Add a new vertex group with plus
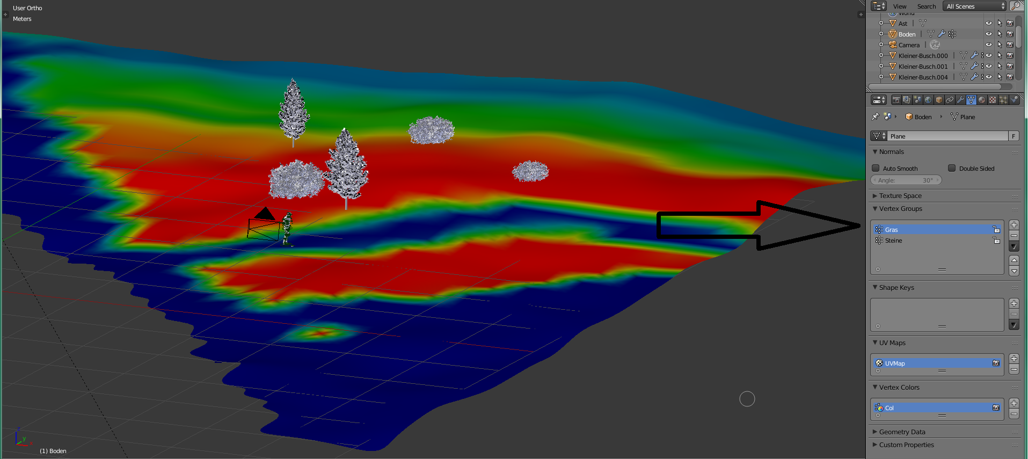Viewport: 1028px width, 459px height. pos(1014,225)
